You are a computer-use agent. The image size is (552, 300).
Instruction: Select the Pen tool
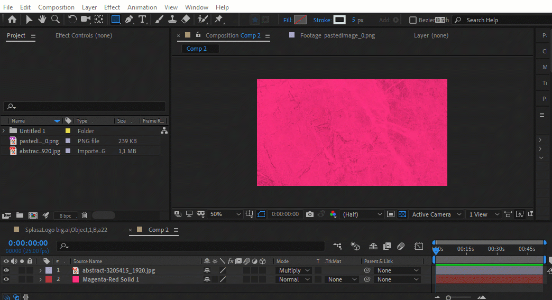[x=129, y=20]
